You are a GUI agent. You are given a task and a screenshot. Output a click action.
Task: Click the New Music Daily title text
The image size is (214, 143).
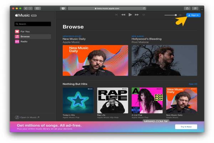click(74, 39)
